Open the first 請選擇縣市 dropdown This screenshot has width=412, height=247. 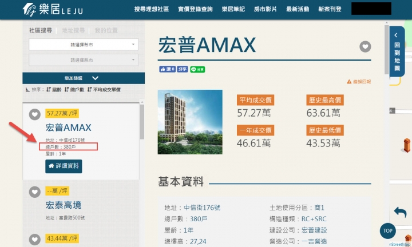click(84, 45)
